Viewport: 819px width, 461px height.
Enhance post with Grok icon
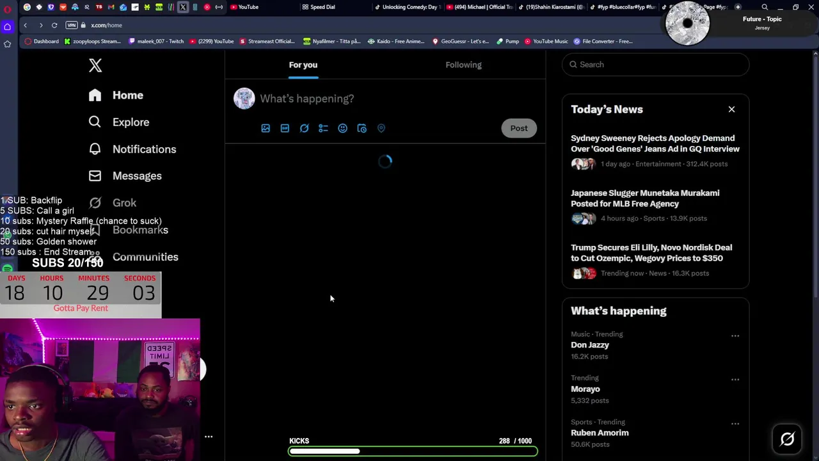(304, 128)
